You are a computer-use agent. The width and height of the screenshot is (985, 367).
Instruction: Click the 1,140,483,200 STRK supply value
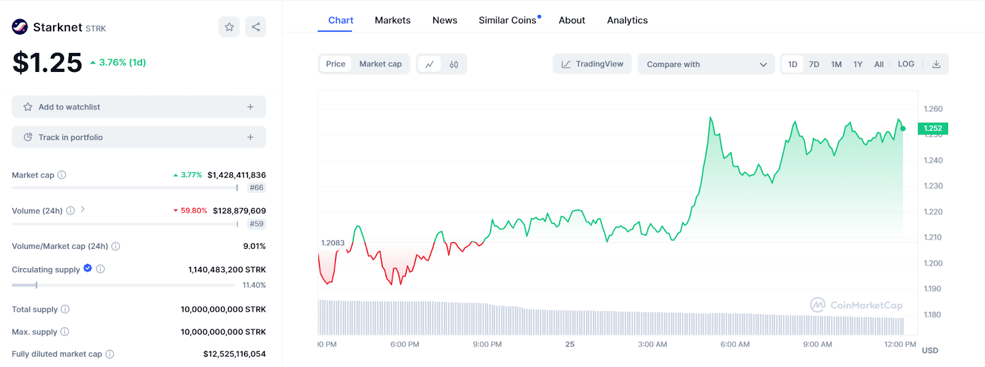(x=227, y=269)
